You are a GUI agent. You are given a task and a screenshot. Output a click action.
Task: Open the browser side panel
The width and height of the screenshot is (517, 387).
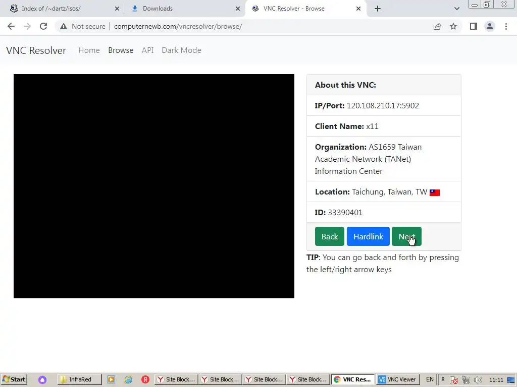tap(474, 26)
